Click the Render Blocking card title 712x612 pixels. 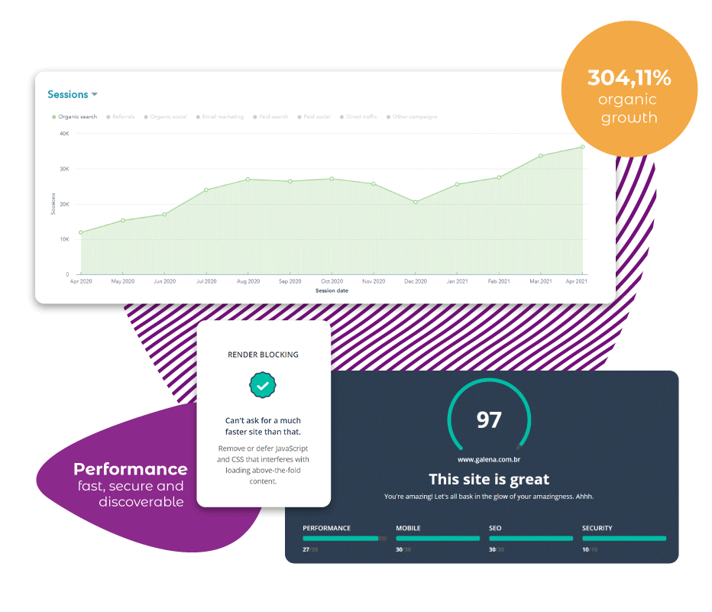click(263, 355)
